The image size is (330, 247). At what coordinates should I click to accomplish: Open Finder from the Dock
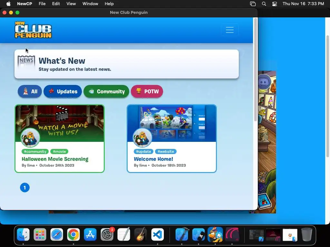tap(23, 234)
